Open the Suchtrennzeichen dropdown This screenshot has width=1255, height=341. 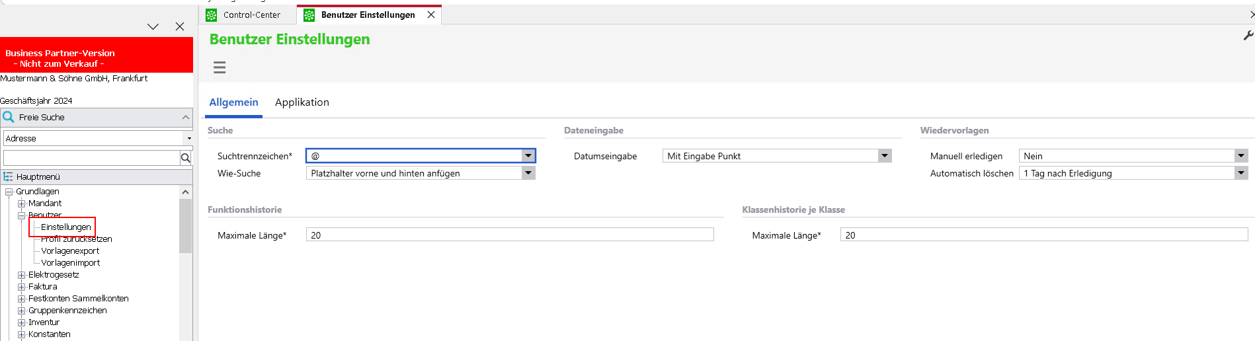(528, 156)
